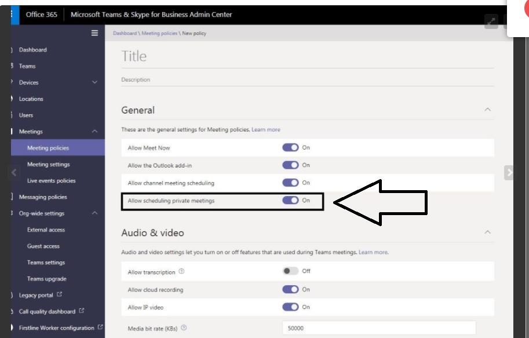
Task: Toggle off Allow Meet Now
Action: pos(290,148)
